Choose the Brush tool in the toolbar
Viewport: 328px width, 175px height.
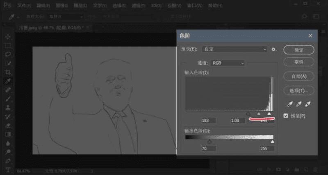pos(8,99)
